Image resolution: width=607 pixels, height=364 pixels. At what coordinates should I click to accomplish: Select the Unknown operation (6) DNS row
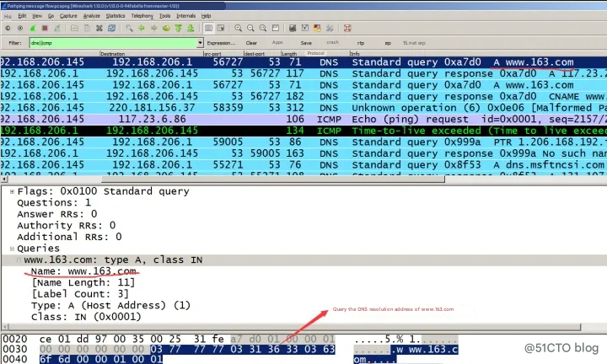tap(303, 108)
